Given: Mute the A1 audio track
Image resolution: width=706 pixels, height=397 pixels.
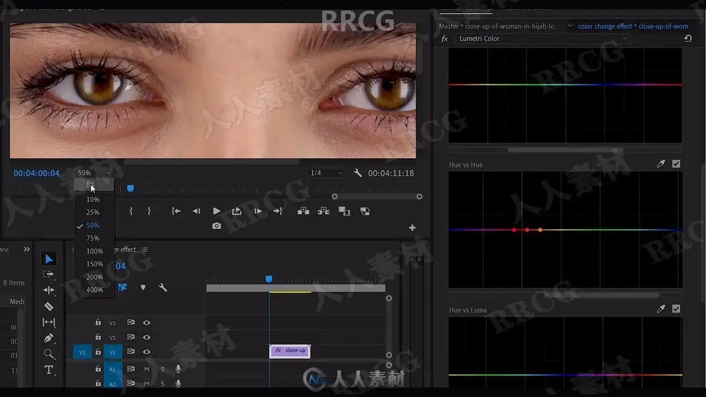Looking at the screenshot, I should [x=147, y=369].
